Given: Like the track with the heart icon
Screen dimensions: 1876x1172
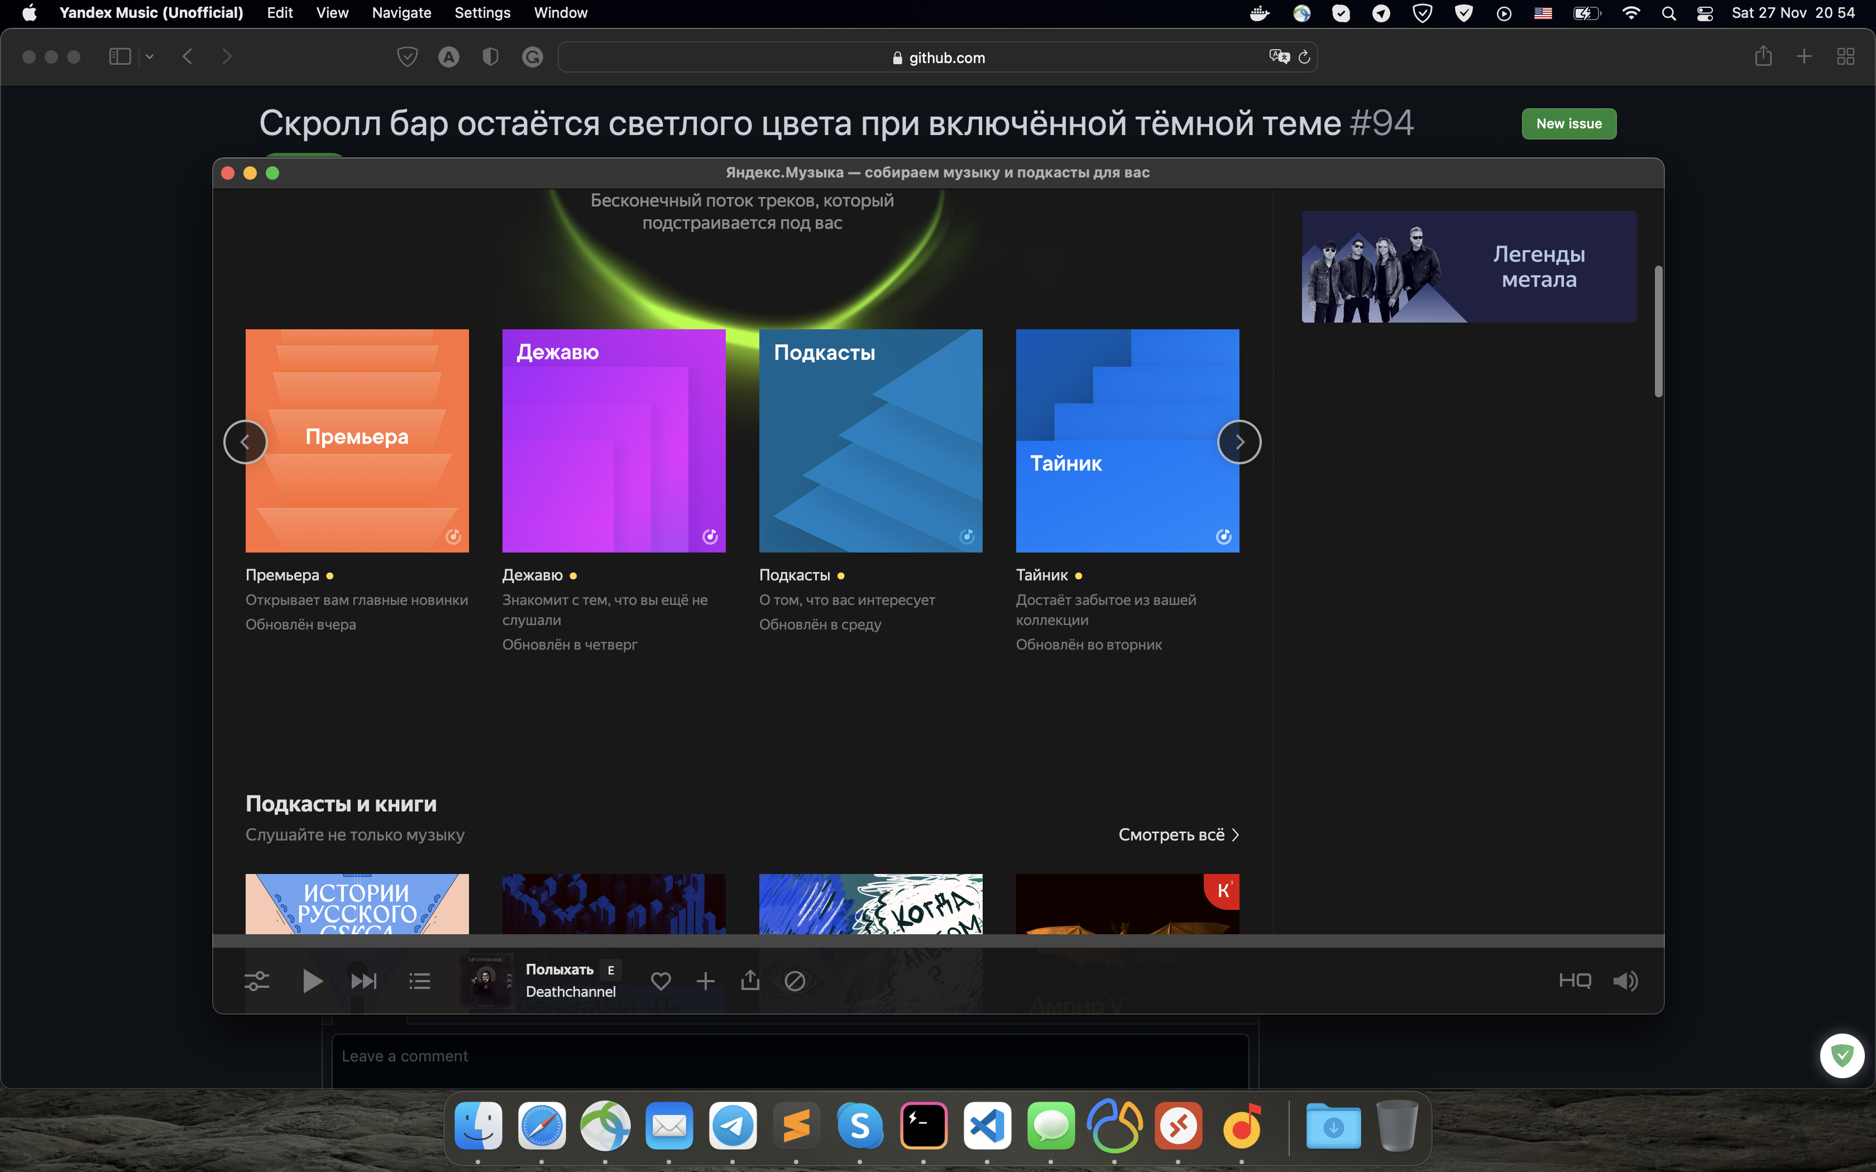Looking at the screenshot, I should point(661,981).
